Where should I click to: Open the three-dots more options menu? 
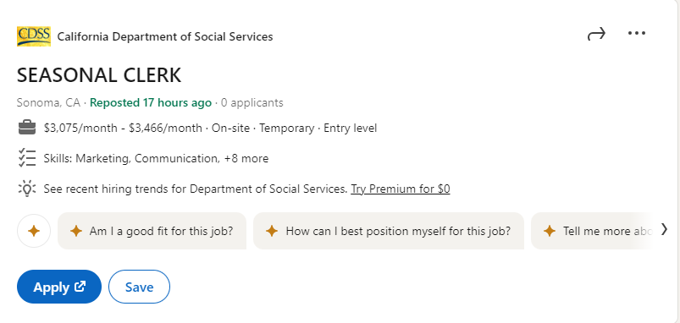[637, 33]
